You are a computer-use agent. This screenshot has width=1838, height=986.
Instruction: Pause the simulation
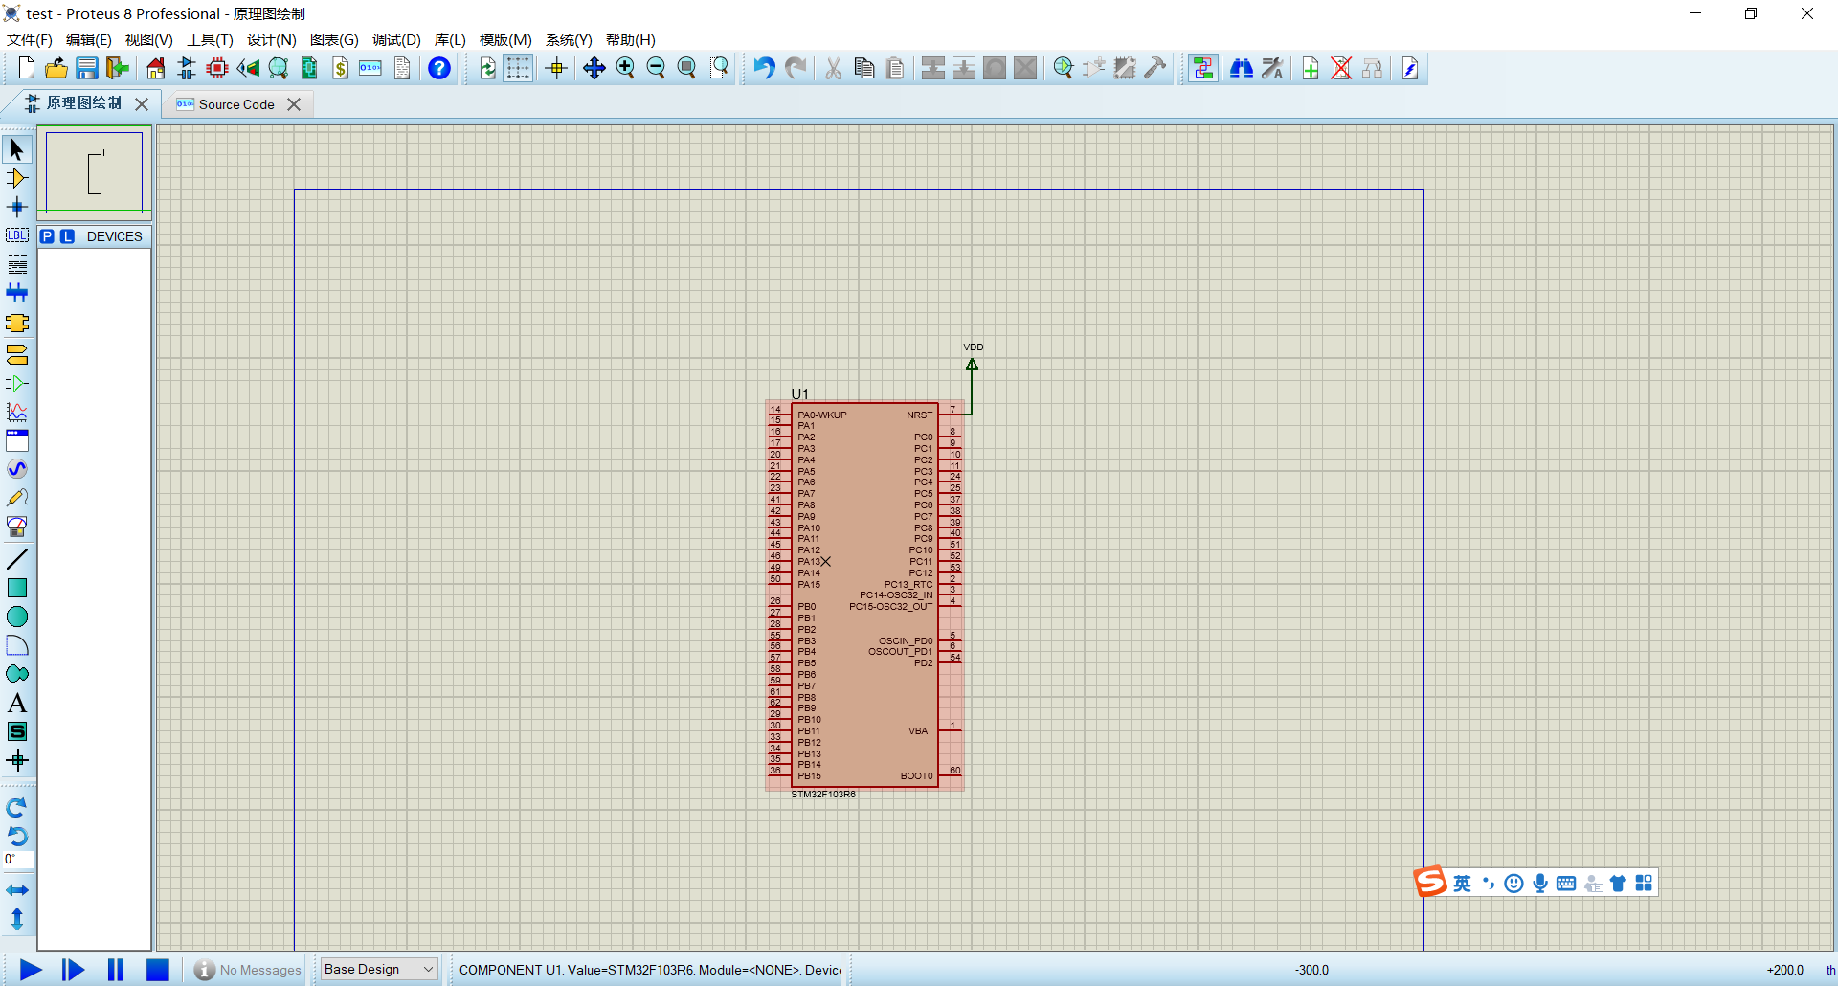(x=116, y=970)
